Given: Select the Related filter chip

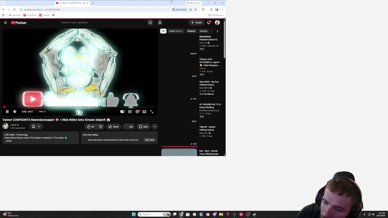Looking at the screenshot, I should [191, 31].
